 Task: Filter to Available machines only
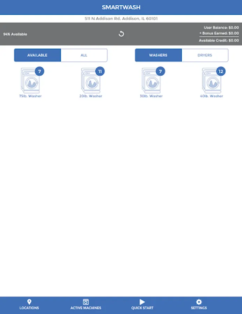(37, 55)
